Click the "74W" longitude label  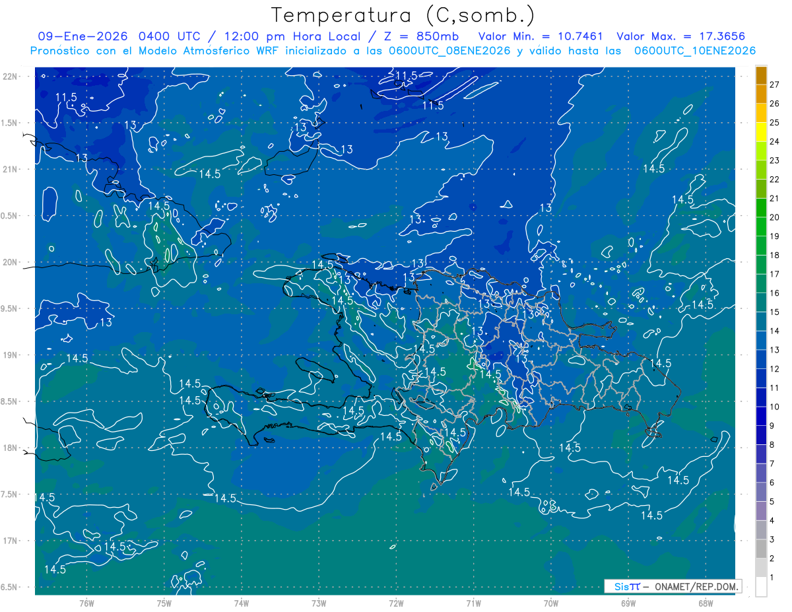(x=242, y=603)
